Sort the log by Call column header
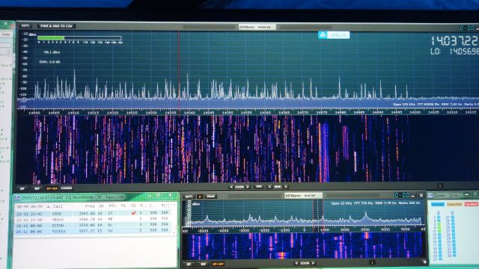The image size is (479, 269). (x=58, y=206)
